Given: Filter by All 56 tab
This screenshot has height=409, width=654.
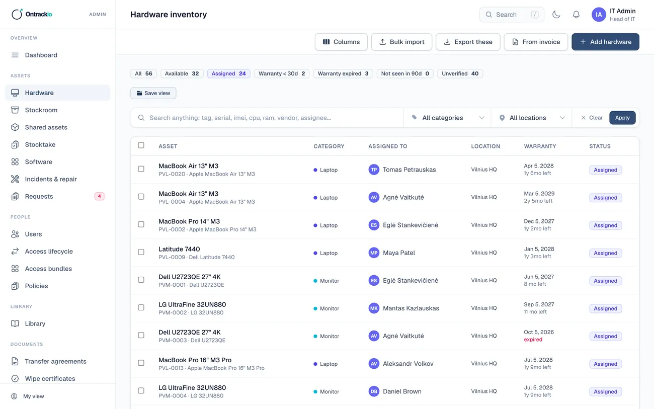Looking at the screenshot, I should point(143,73).
